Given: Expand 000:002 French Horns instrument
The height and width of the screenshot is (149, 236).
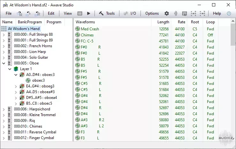Looking at the screenshot, I should pyautogui.click(x=4, y=46).
